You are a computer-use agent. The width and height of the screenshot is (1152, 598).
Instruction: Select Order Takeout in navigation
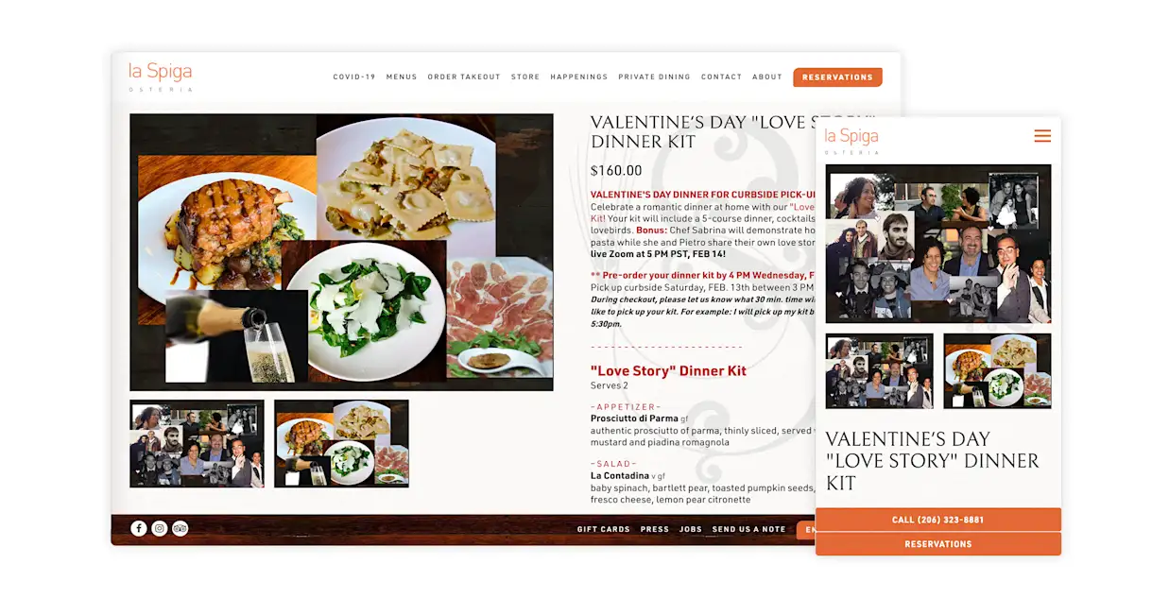point(464,77)
